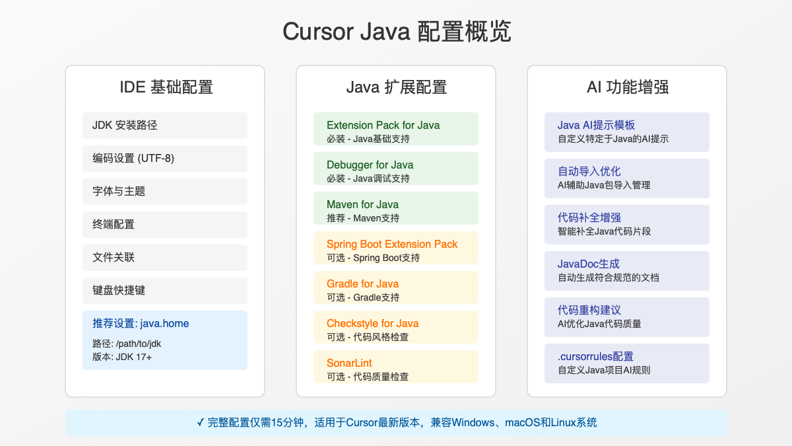Click '自定义Java项目AI规则' description
792x446 pixels.
[604, 370]
